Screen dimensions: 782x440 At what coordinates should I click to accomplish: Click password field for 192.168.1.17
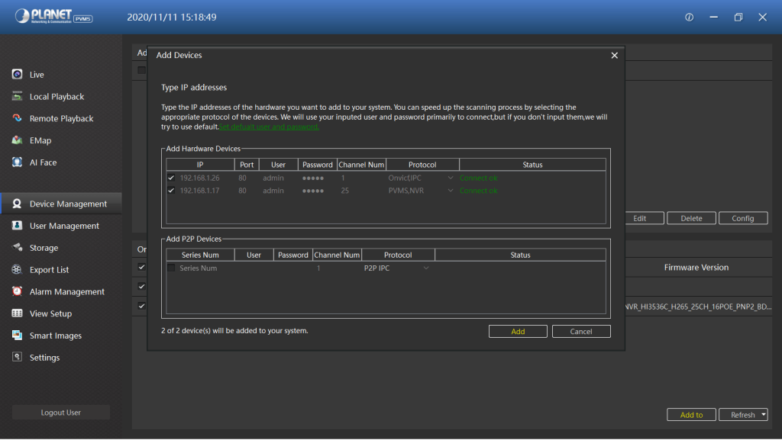click(x=312, y=191)
